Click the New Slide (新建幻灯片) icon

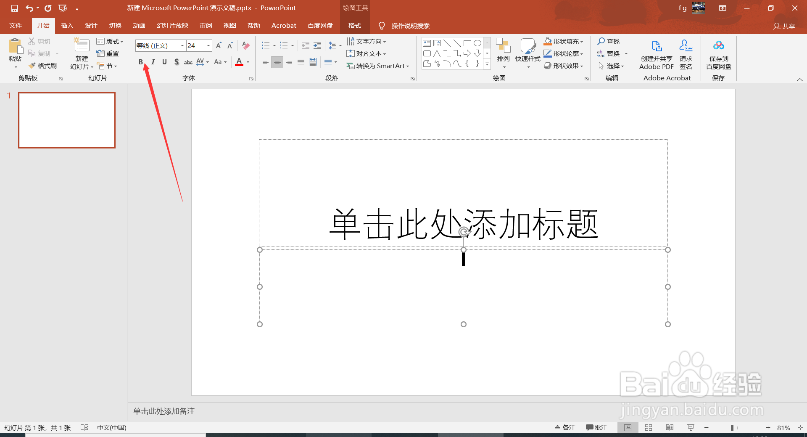81,46
